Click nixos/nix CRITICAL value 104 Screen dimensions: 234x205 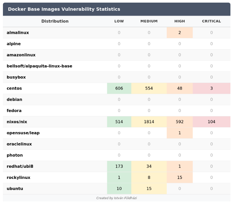(x=212, y=122)
